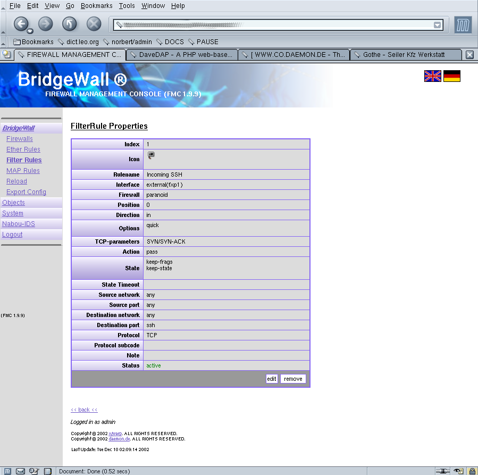Viewport: 478px width, 475px height.
Task: Expand the Back button history dropdown arrow
Action: [30, 31]
